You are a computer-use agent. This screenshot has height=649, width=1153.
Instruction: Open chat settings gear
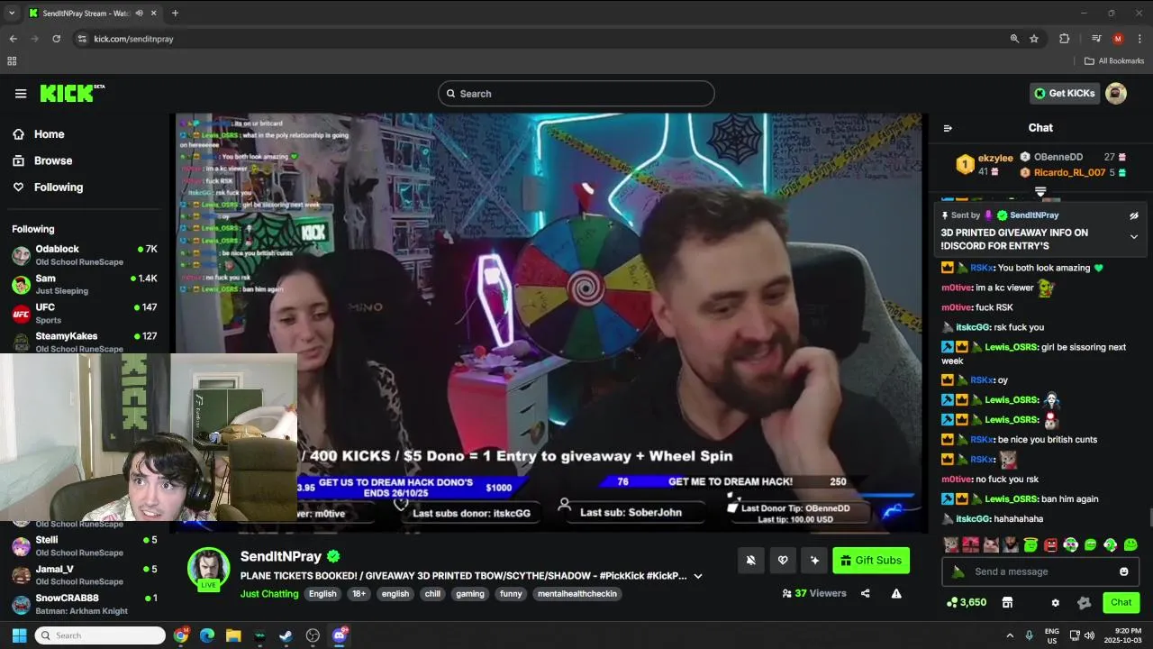(x=1056, y=602)
